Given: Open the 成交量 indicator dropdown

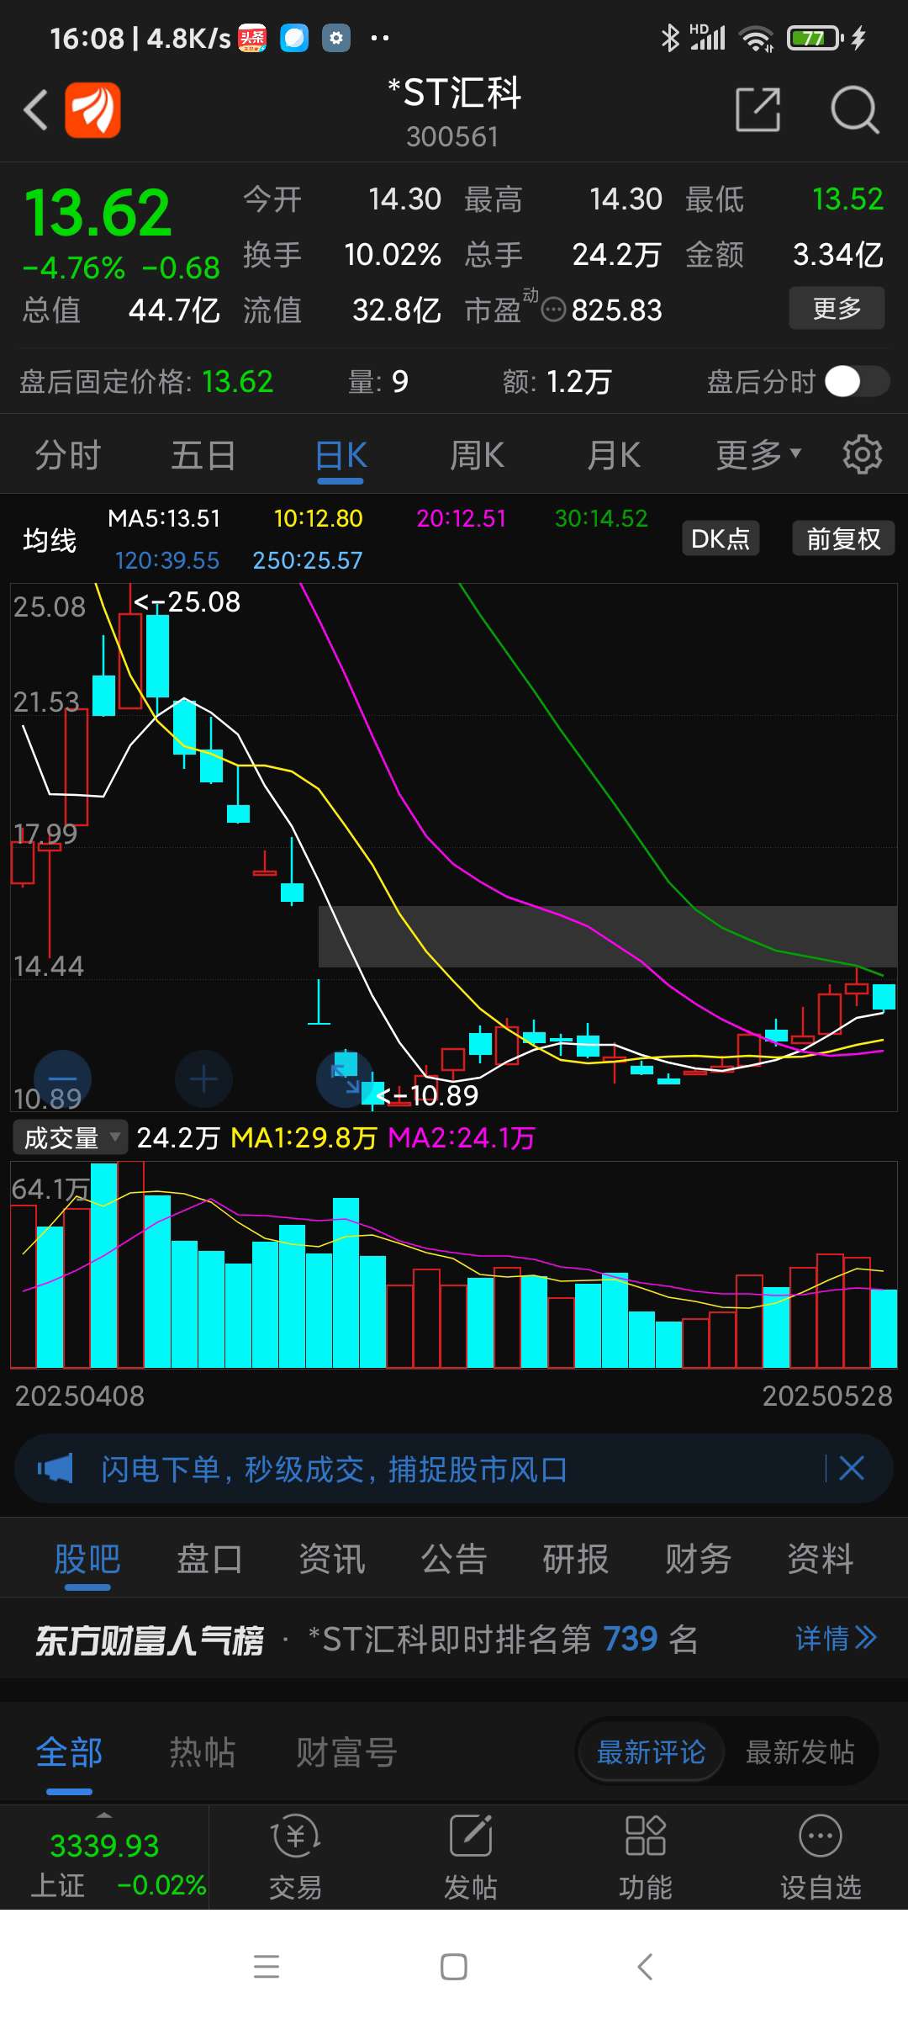Looking at the screenshot, I should (x=71, y=1137).
